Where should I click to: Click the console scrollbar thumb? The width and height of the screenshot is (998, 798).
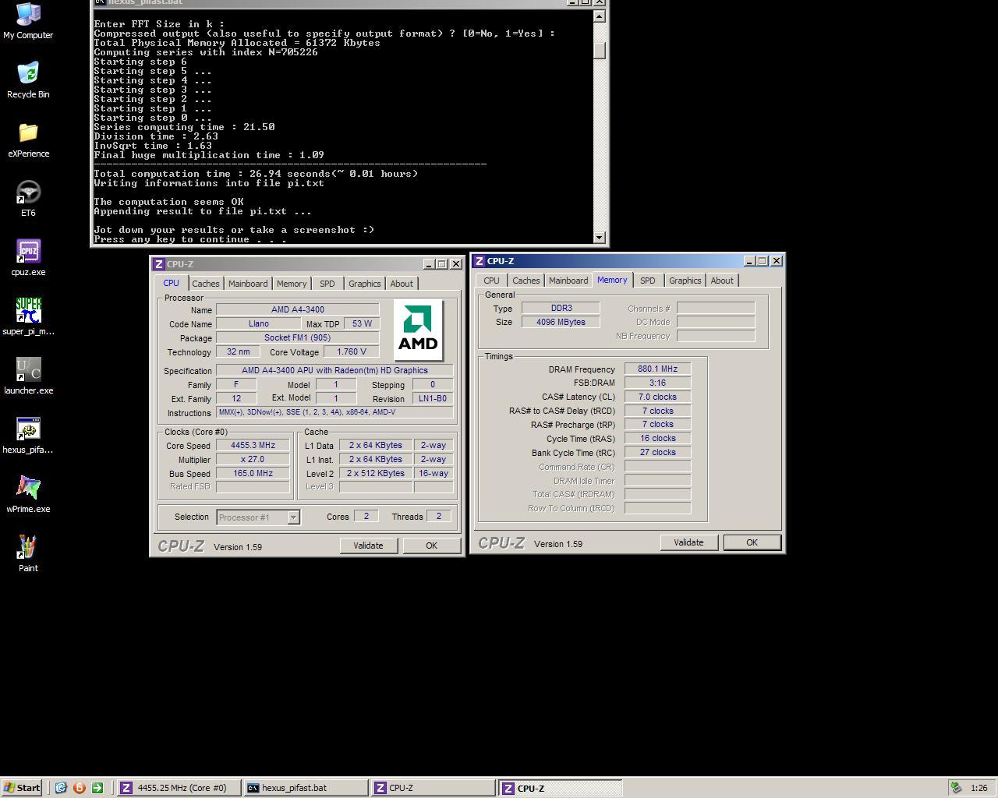pyautogui.click(x=599, y=49)
